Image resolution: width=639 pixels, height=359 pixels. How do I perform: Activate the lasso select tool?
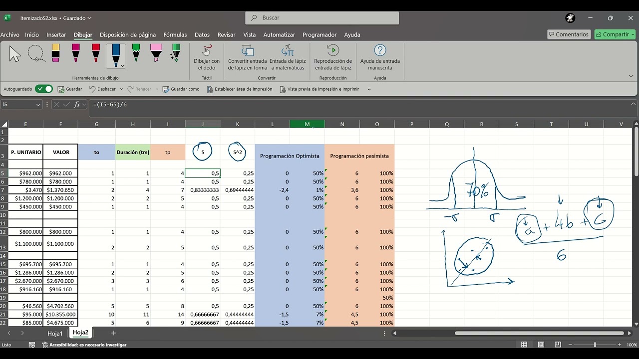36,53
